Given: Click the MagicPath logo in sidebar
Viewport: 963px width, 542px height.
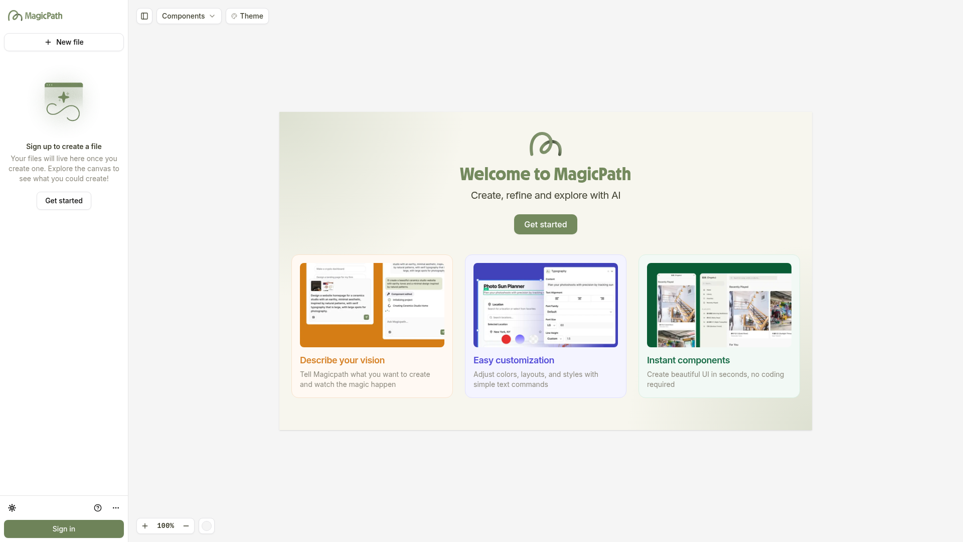Looking at the screenshot, I should coord(35,16).
